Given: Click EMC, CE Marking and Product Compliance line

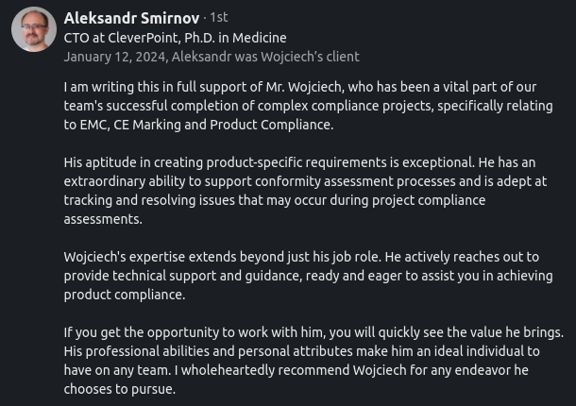Looking at the screenshot, I should (x=198, y=125).
